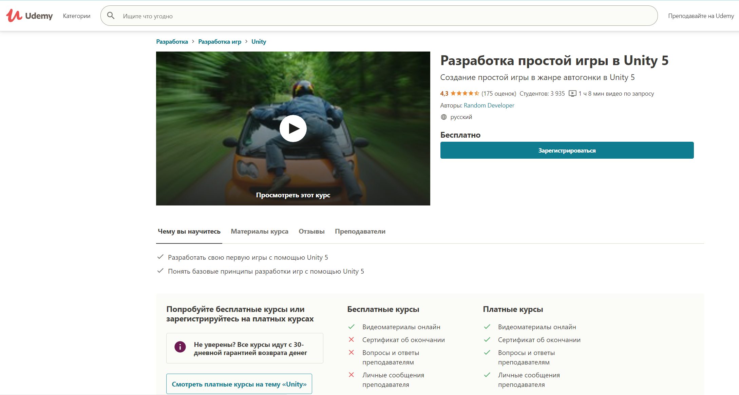Click green check for free Видеоматериалы онлайн

click(x=351, y=327)
